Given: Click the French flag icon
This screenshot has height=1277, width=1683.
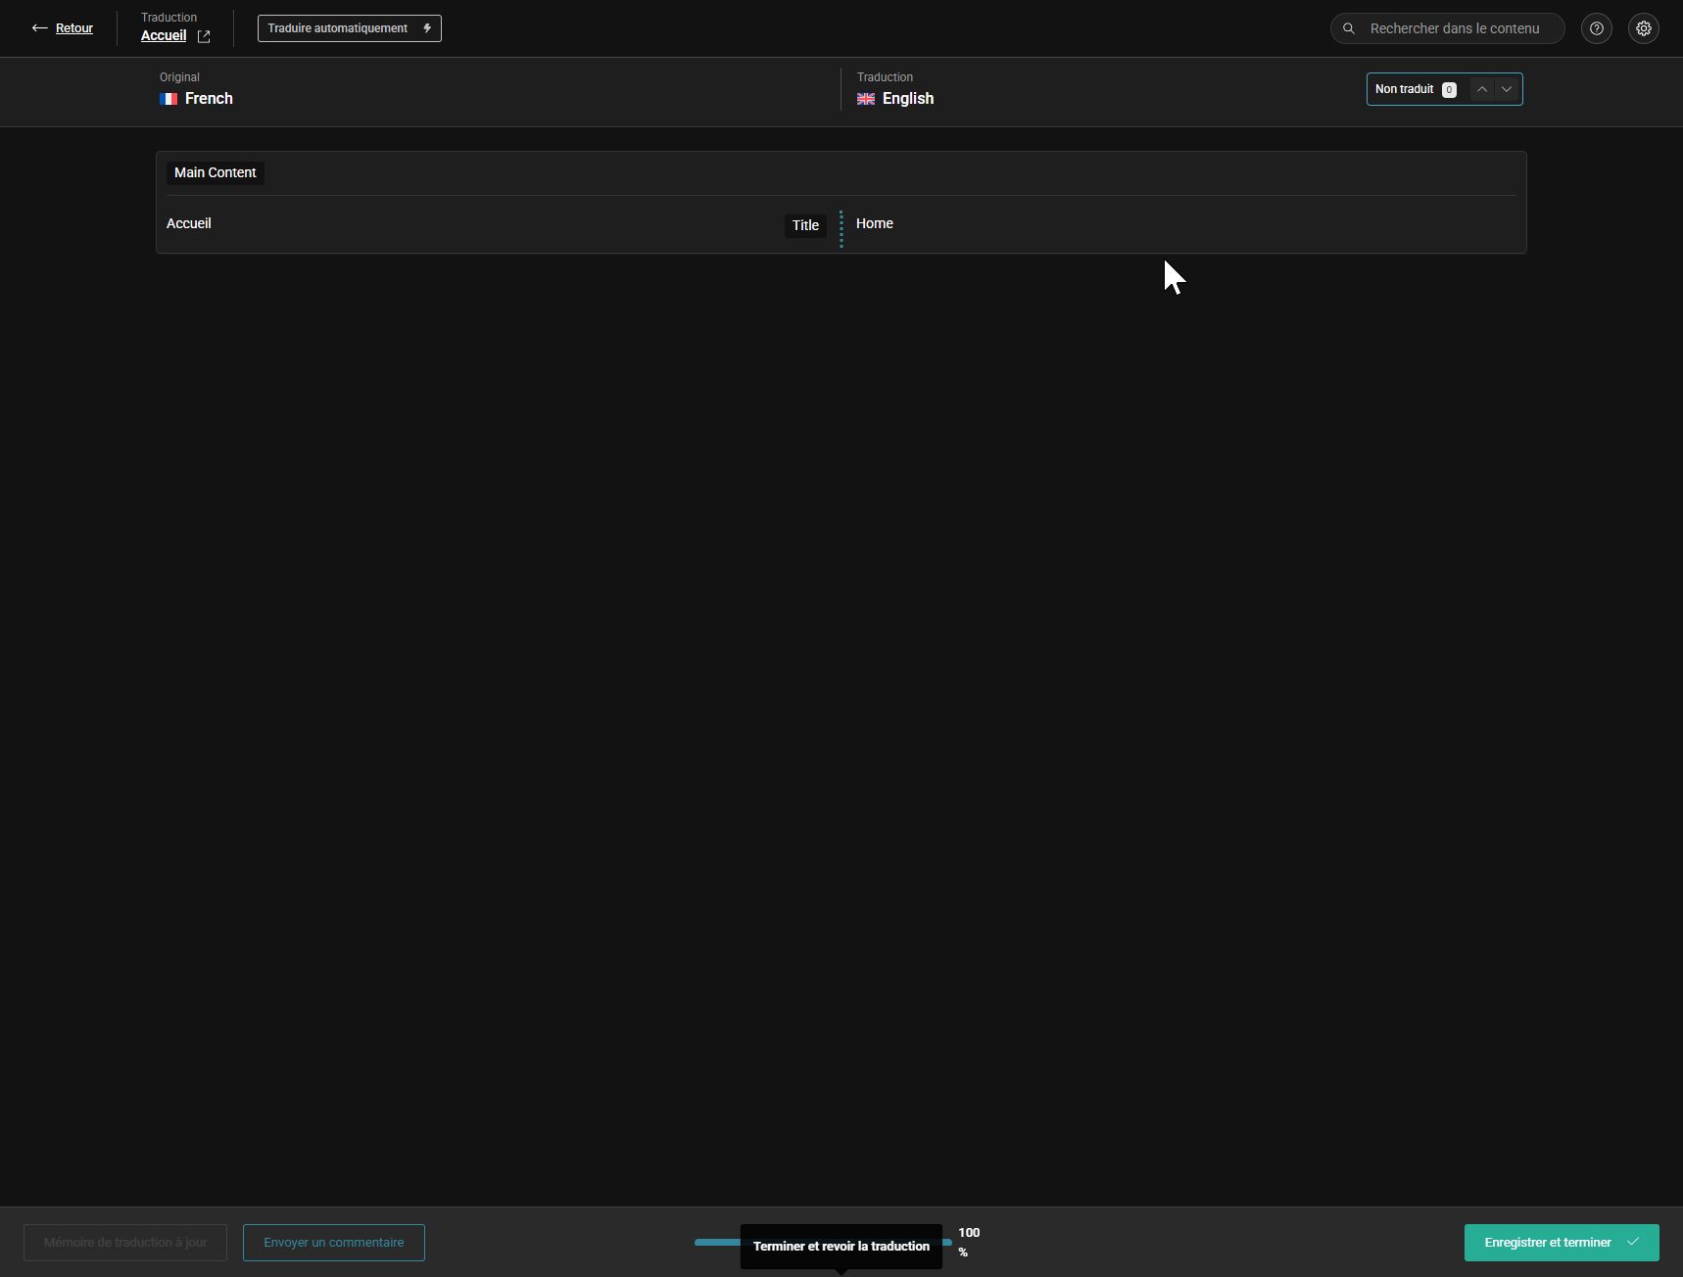Looking at the screenshot, I should [x=168, y=99].
